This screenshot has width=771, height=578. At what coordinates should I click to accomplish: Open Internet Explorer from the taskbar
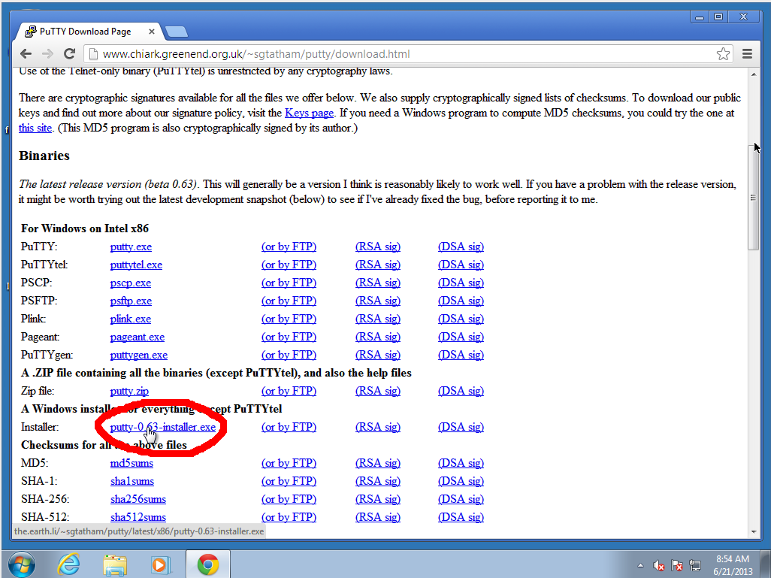(x=68, y=564)
